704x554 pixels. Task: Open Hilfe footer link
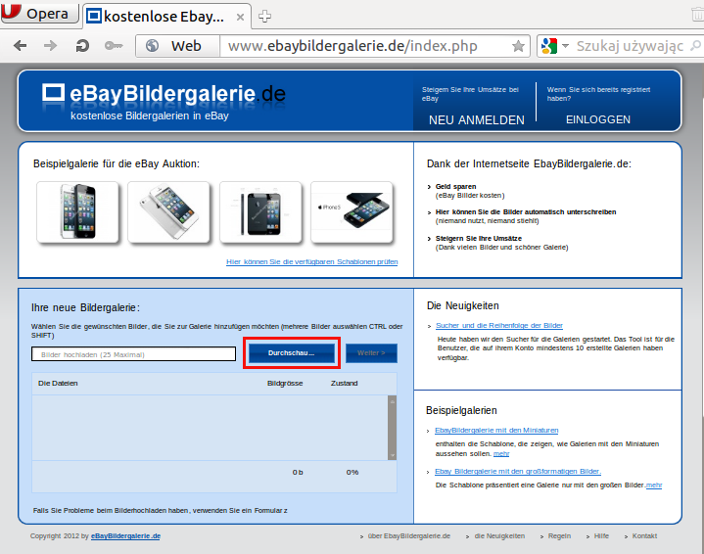pos(601,536)
